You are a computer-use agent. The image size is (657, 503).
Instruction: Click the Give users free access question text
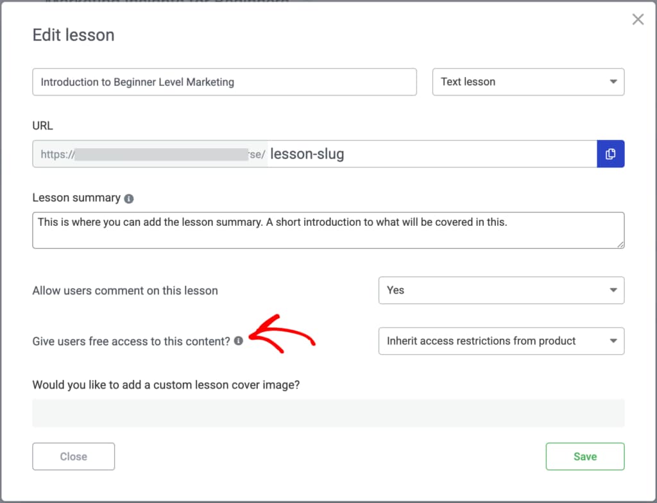[132, 341]
